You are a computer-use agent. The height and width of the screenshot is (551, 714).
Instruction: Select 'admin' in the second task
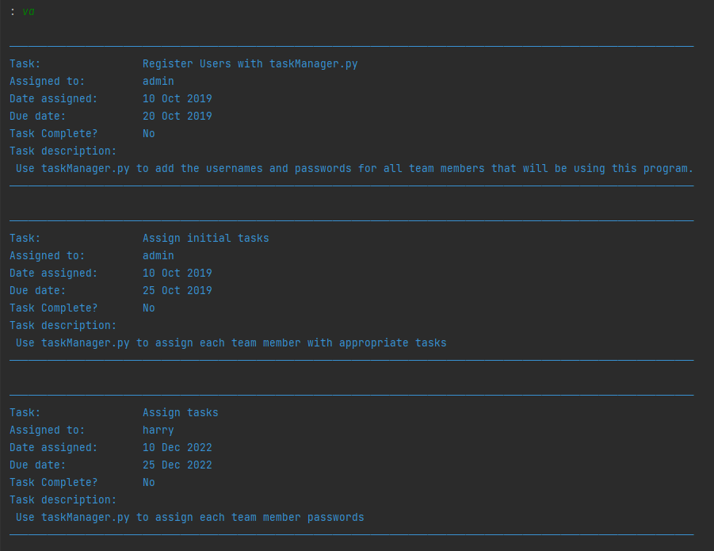click(x=158, y=255)
